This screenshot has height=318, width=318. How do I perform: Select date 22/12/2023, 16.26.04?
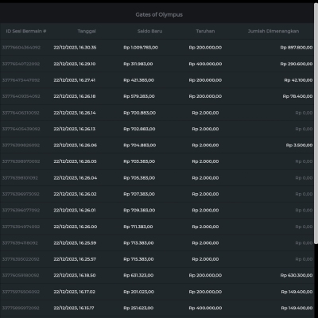coord(76,178)
